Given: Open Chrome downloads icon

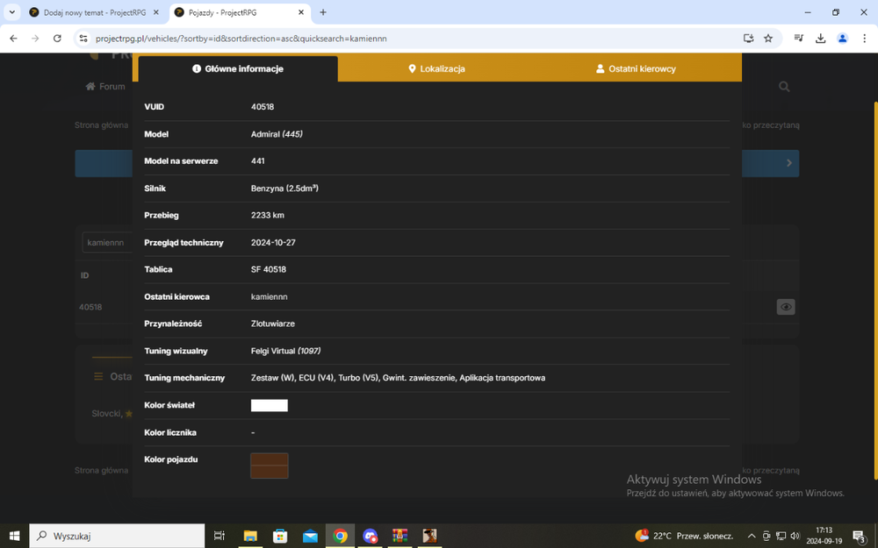Looking at the screenshot, I should coord(820,38).
